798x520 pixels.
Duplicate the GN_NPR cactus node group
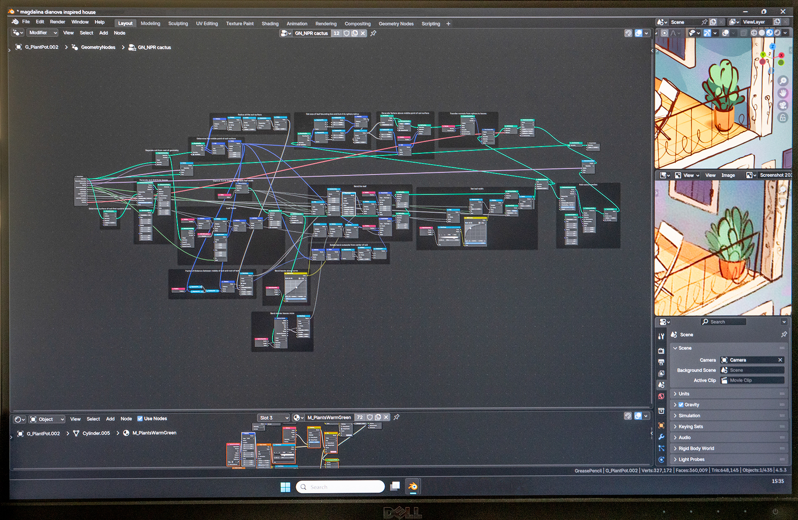(x=355, y=33)
